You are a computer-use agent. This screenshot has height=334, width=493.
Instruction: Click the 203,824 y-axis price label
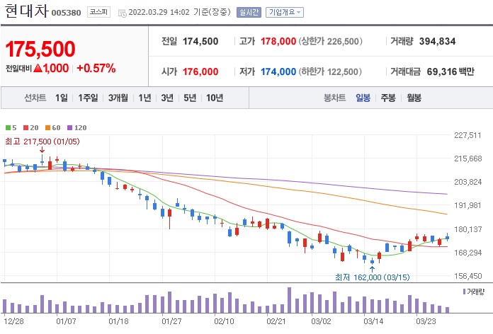pos(467,182)
